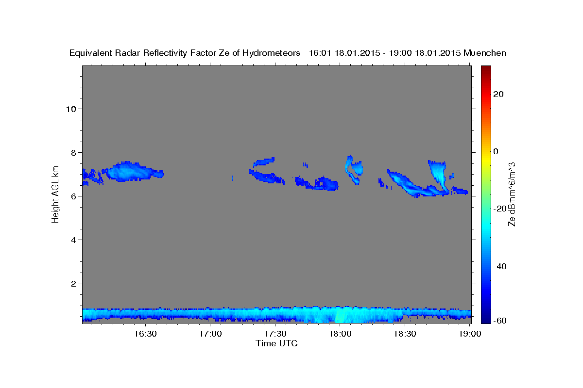This screenshot has width=583, height=388.
Task: Click the 17:30 time tick label
Action: 275,334
